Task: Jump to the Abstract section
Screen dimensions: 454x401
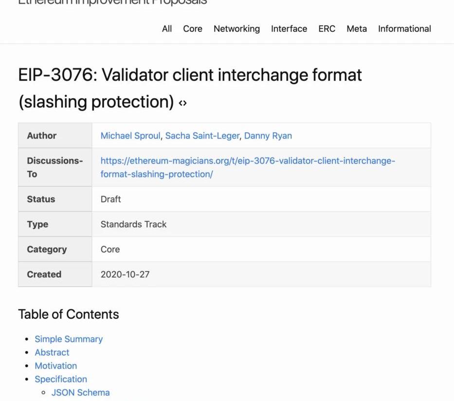Action: tap(52, 352)
